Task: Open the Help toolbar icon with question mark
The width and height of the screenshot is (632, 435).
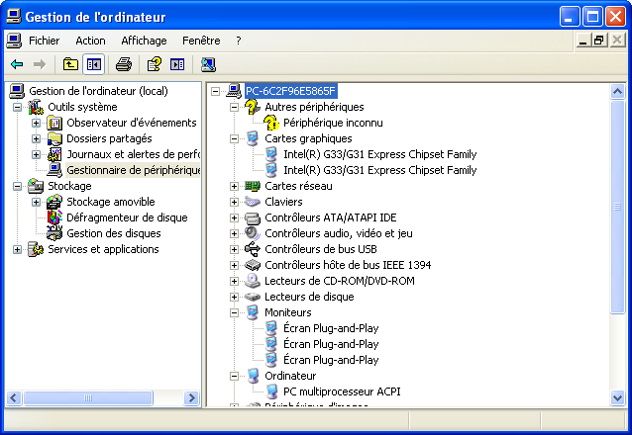Action: click(x=155, y=64)
